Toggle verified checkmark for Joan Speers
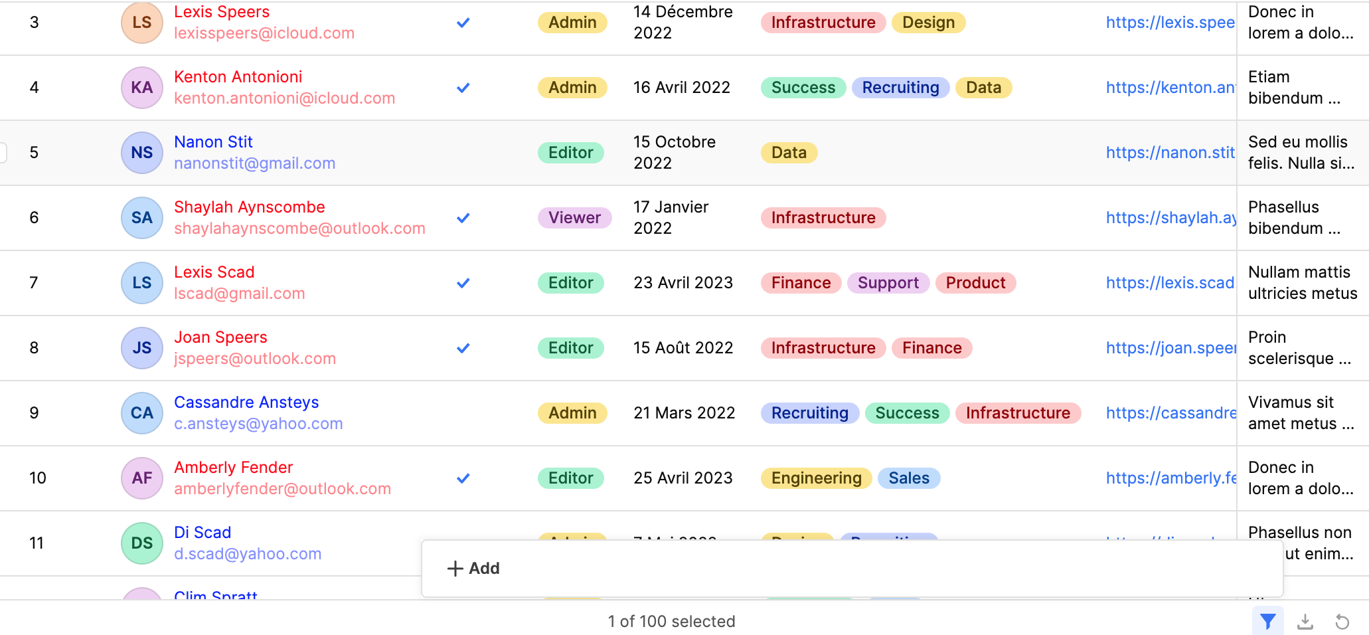 coord(463,348)
